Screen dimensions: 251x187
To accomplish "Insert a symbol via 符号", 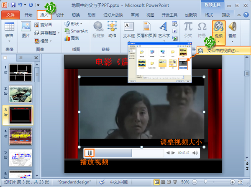I will (x=202, y=30).
